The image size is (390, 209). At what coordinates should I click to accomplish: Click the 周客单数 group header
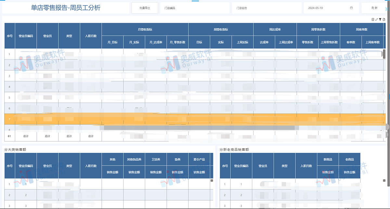click(x=362, y=29)
